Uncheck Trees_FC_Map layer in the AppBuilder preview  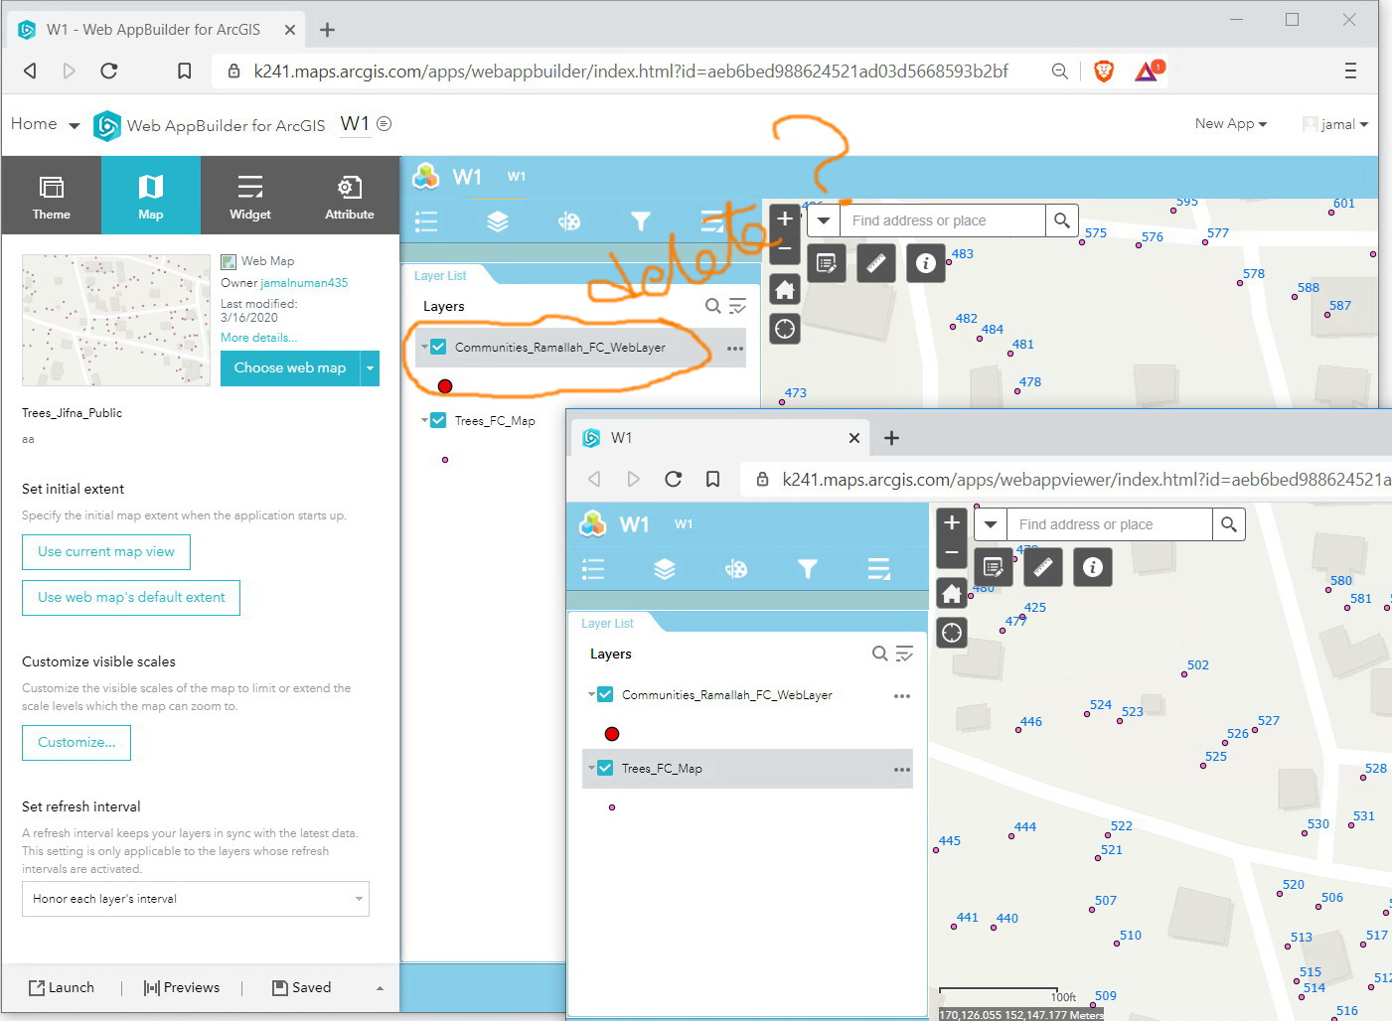point(438,421)
